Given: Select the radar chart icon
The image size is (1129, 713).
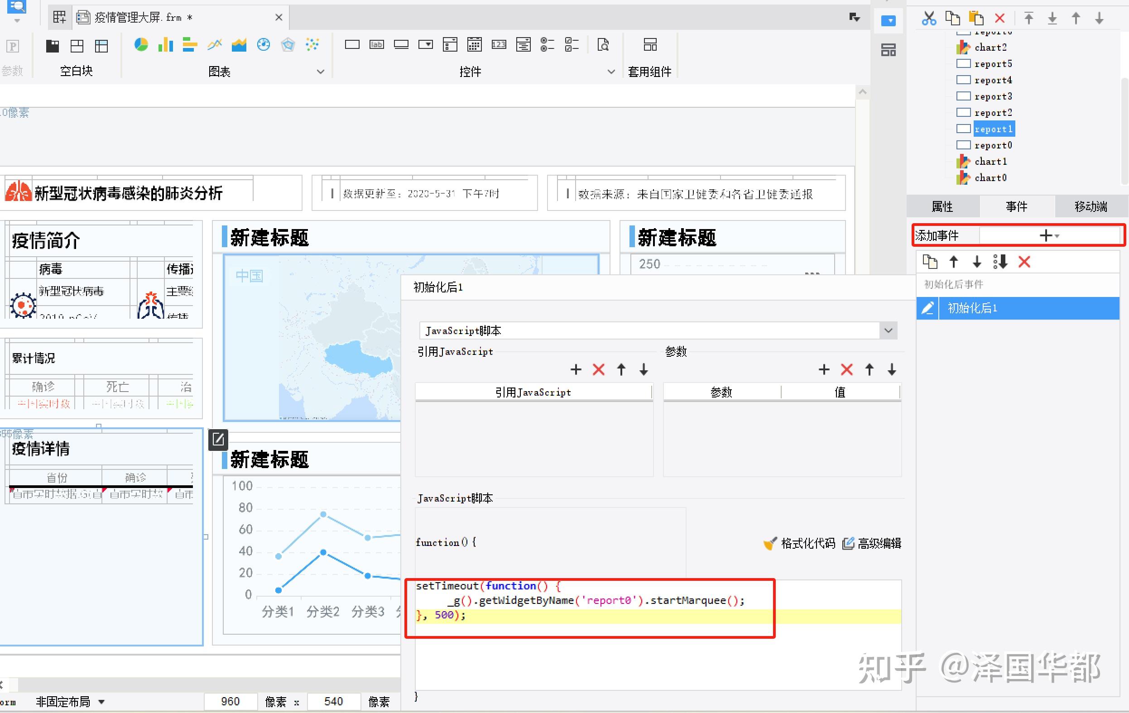Looking at the screenshot, I should 288,45.
